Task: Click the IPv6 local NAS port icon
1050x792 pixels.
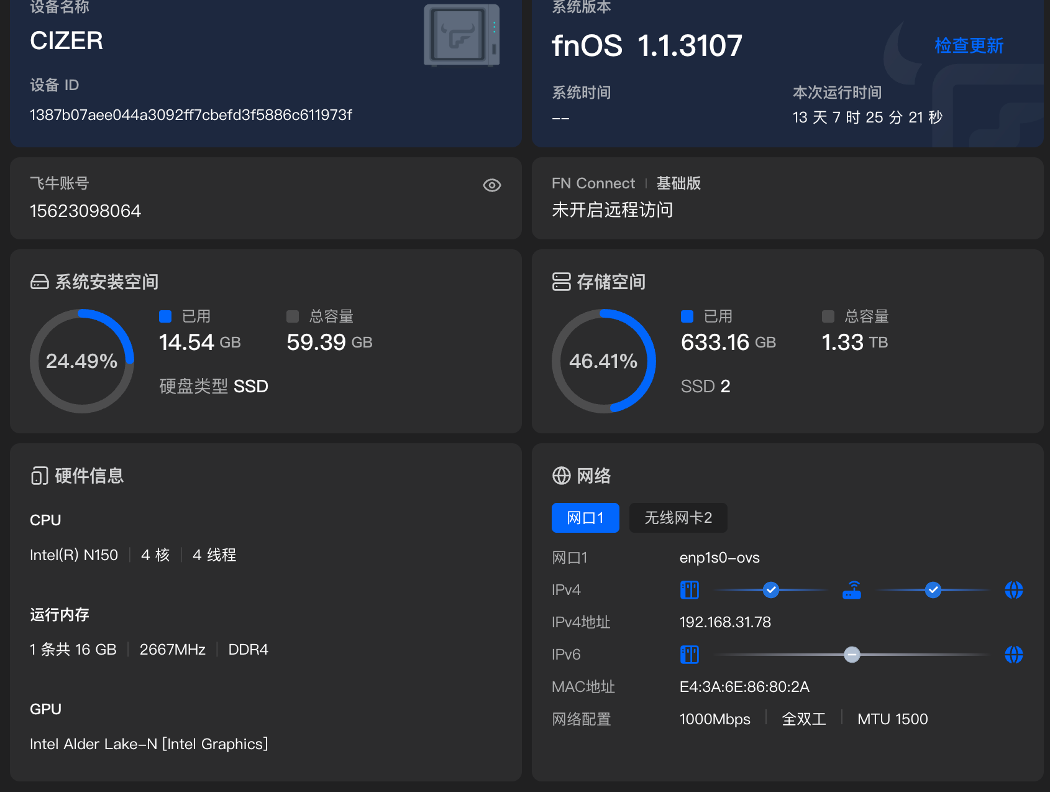Action: pos(690,655)
